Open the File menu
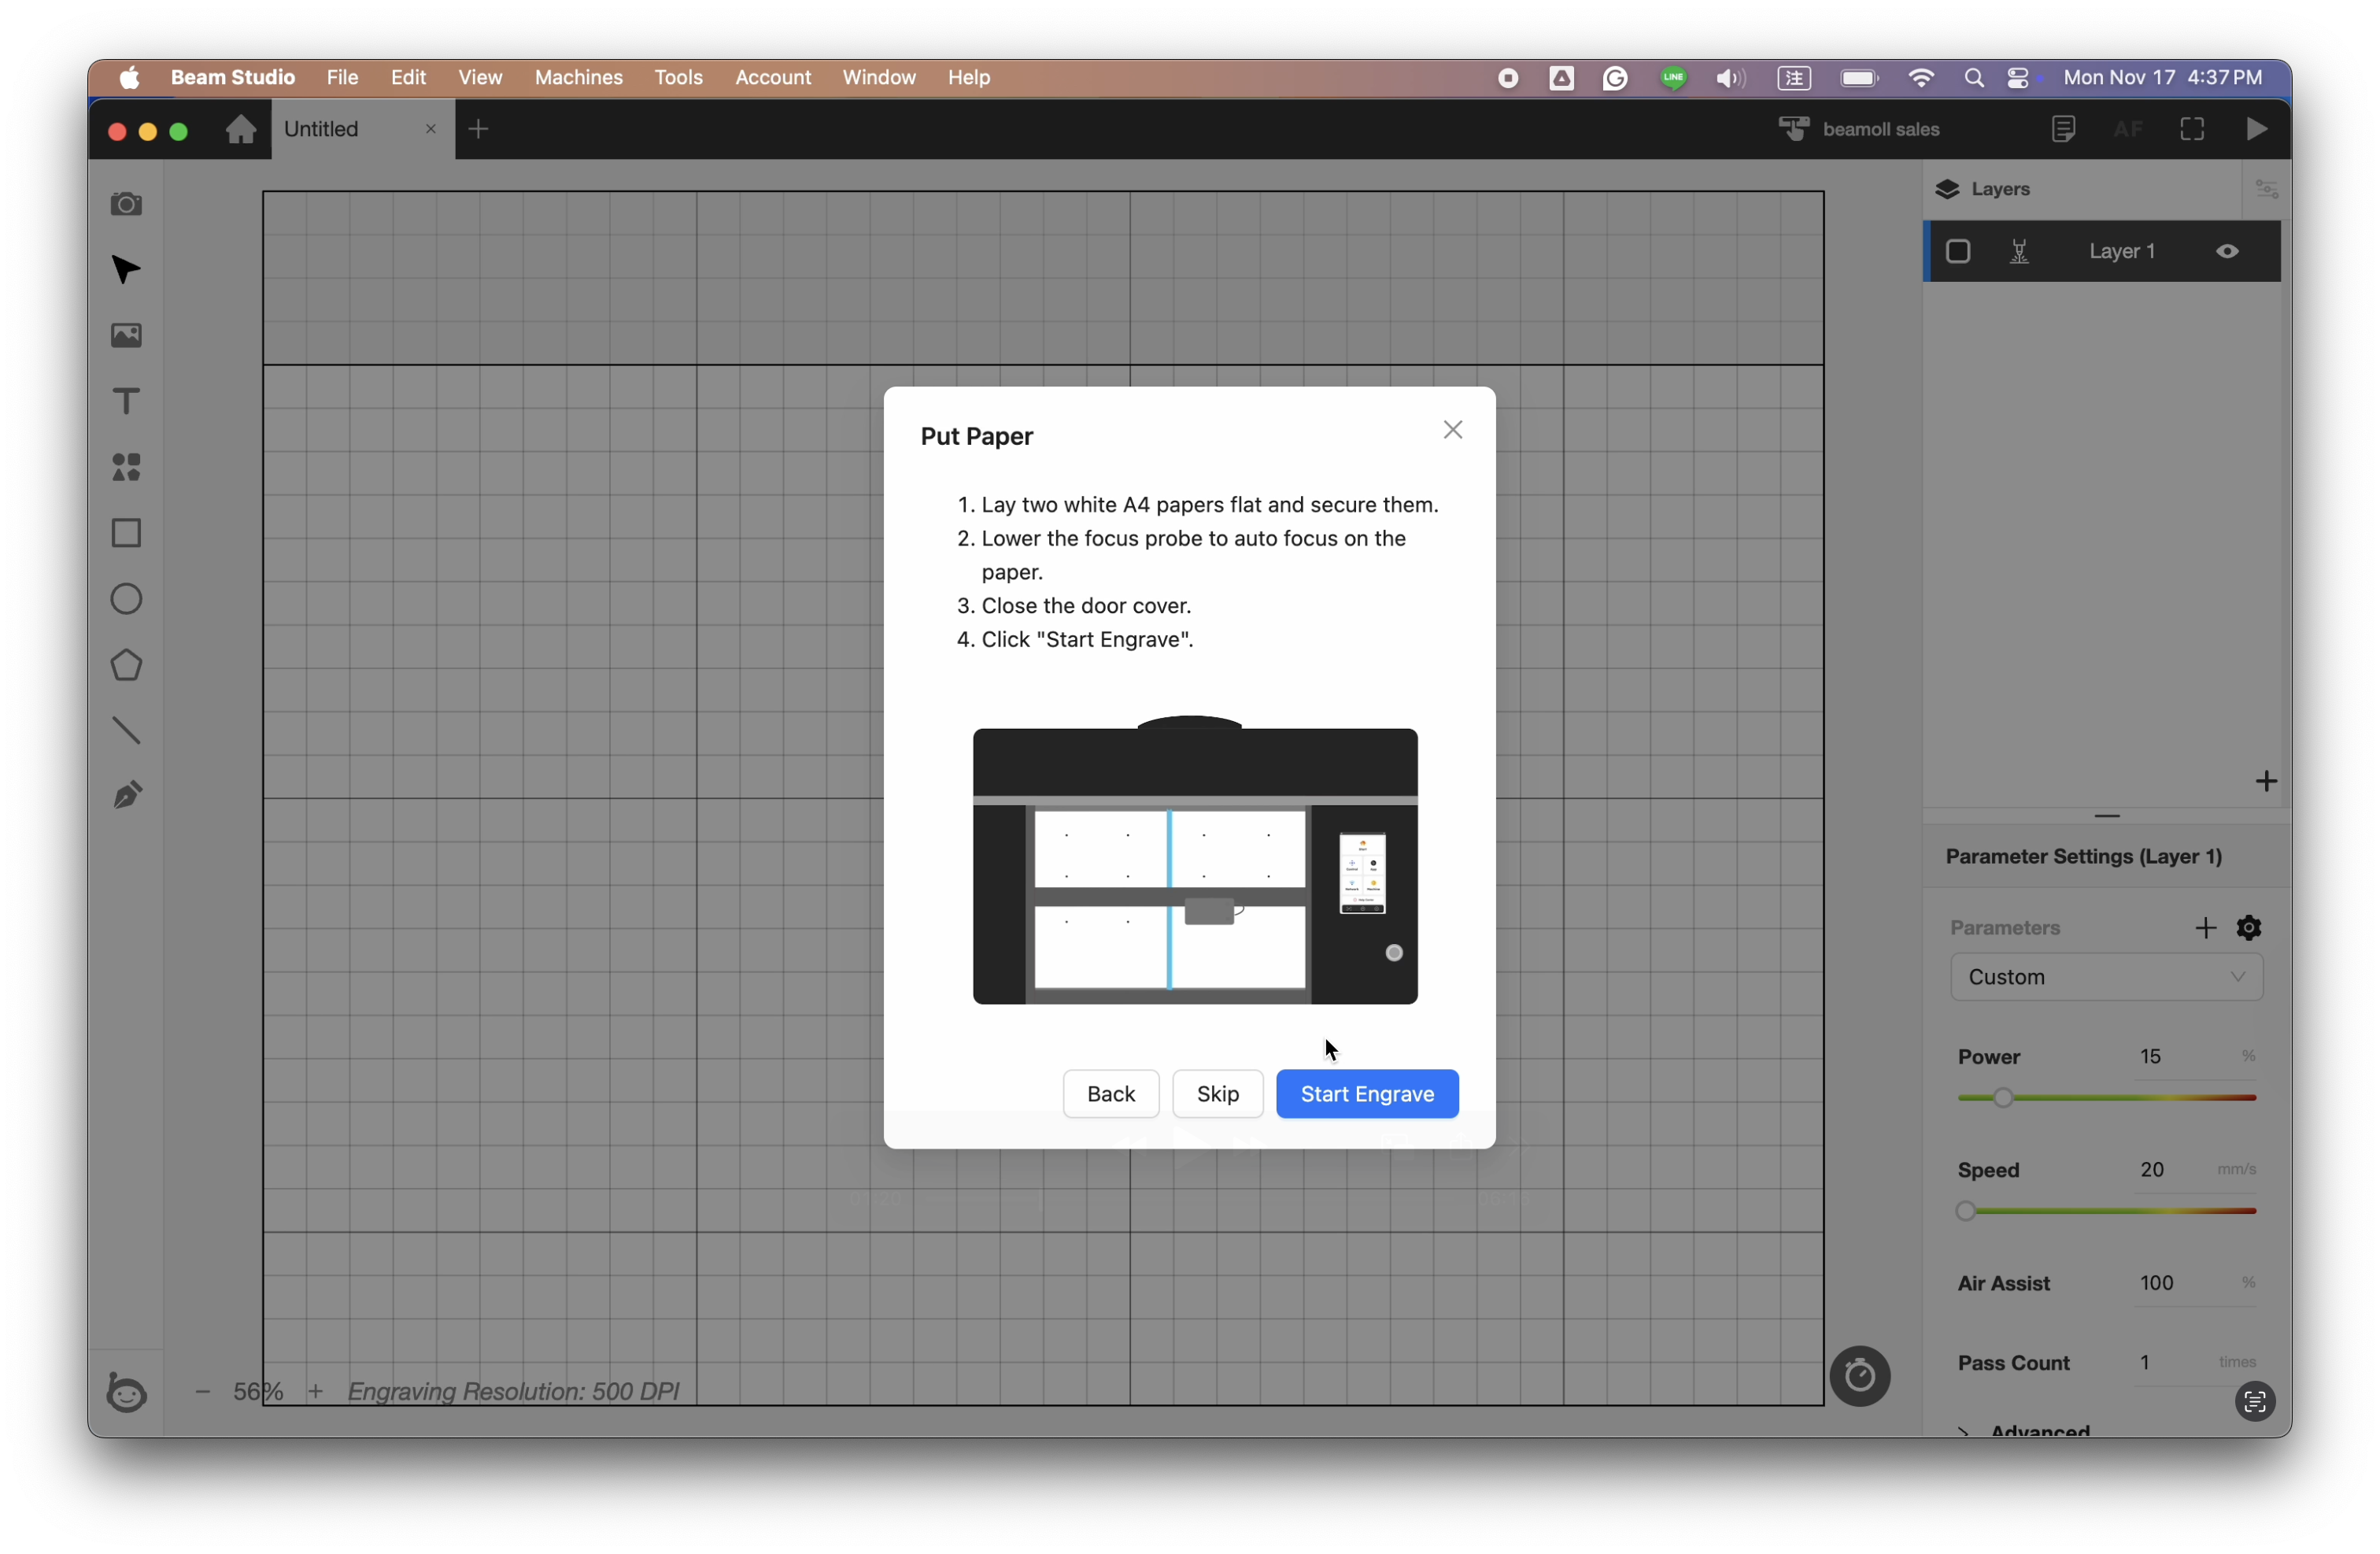Image resolution: width=2380 pixels, height=1554 pixels. pyautogui.click(x=342, y=77)
